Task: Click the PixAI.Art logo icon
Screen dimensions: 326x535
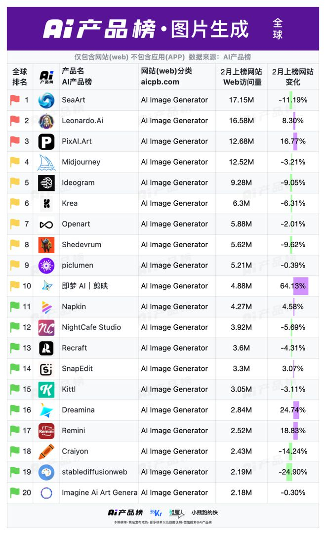Action: point(46,141)
